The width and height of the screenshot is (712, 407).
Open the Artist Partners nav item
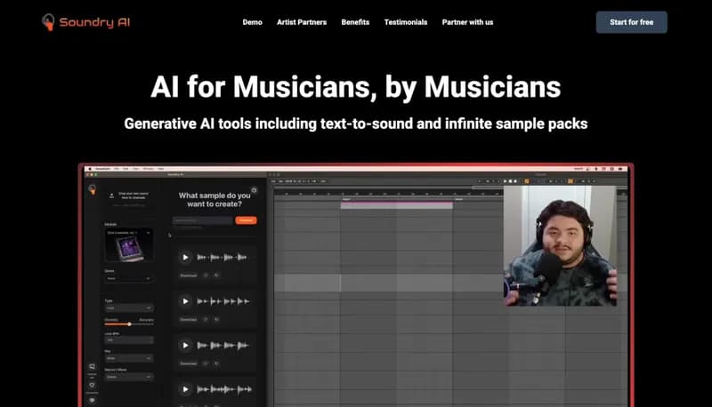[302, 22]
